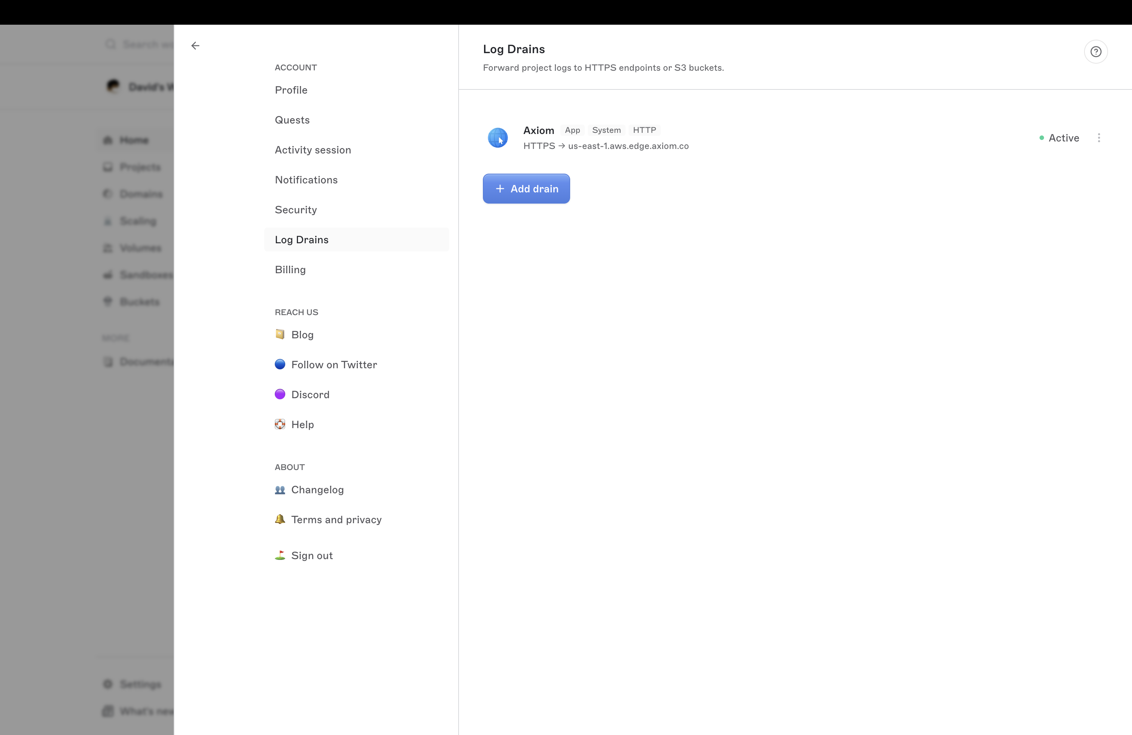The height and width of the screenshot is (735, 1132).
Task: Open the Discord link
Action: (x=310, y=394)
